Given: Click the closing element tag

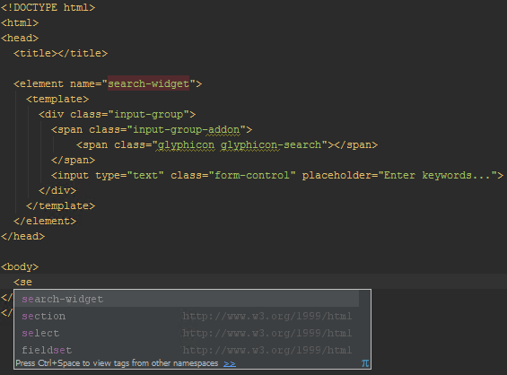Looking at the screenshot, I should (x=45, y=221).
